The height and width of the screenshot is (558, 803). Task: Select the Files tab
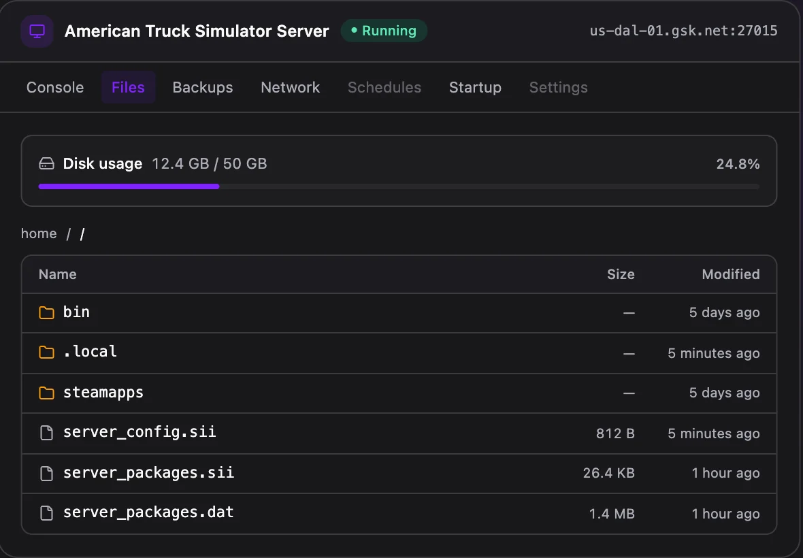click(128, 88)
